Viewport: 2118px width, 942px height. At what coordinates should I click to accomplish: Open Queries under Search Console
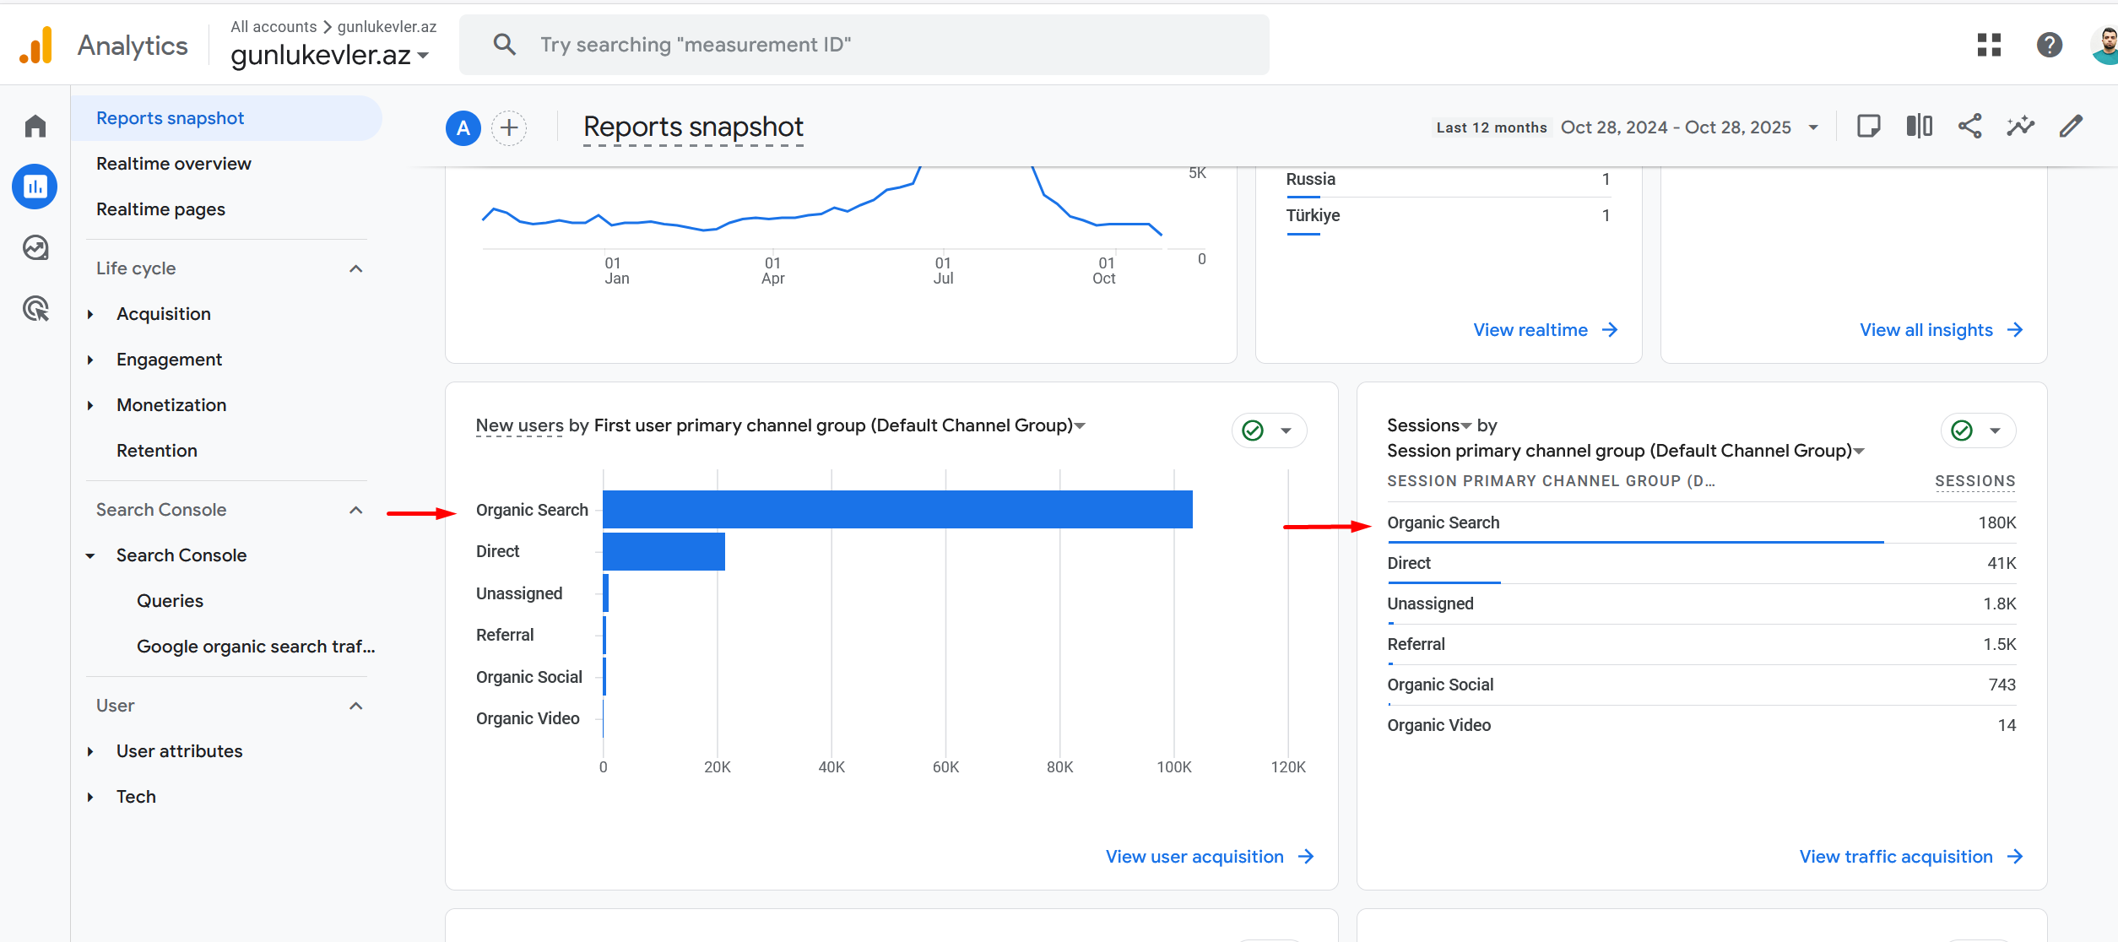170,601
